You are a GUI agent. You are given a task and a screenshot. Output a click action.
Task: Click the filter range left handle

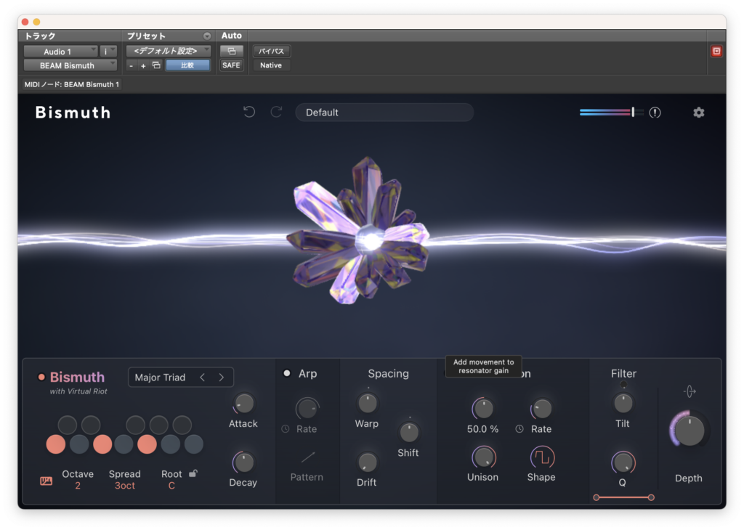coord(597,497)
